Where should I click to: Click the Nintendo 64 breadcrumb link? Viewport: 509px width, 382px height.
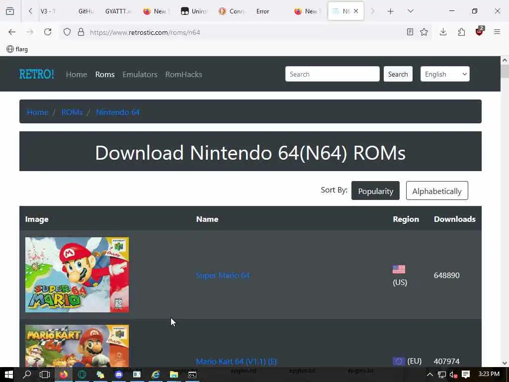click(118, 112)
